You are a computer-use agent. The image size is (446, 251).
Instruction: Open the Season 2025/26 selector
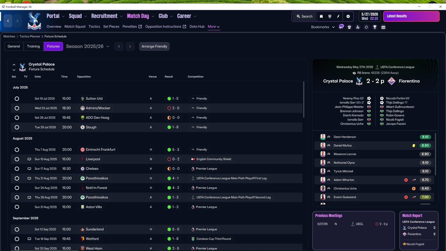pyautogui.click(x=87, y=46)
